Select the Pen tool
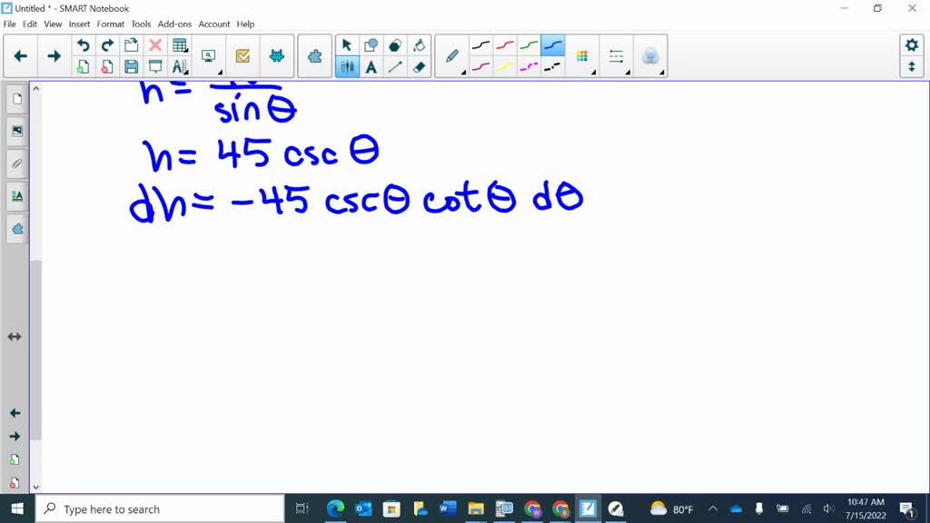 451,55
